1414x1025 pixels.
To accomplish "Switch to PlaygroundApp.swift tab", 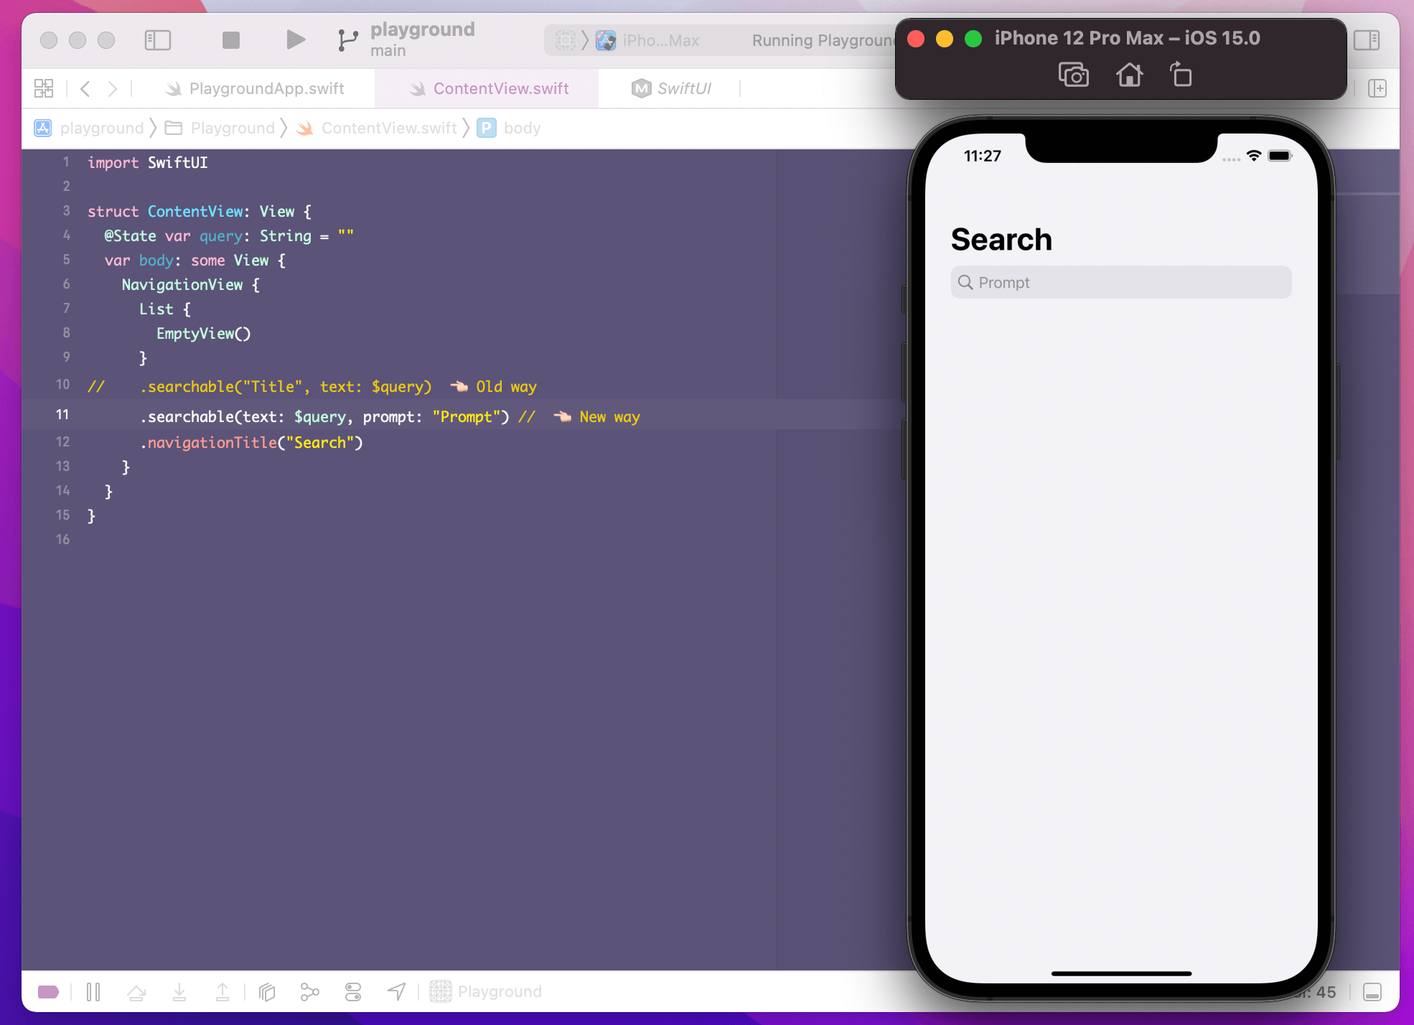I will (x=266, y=88).
